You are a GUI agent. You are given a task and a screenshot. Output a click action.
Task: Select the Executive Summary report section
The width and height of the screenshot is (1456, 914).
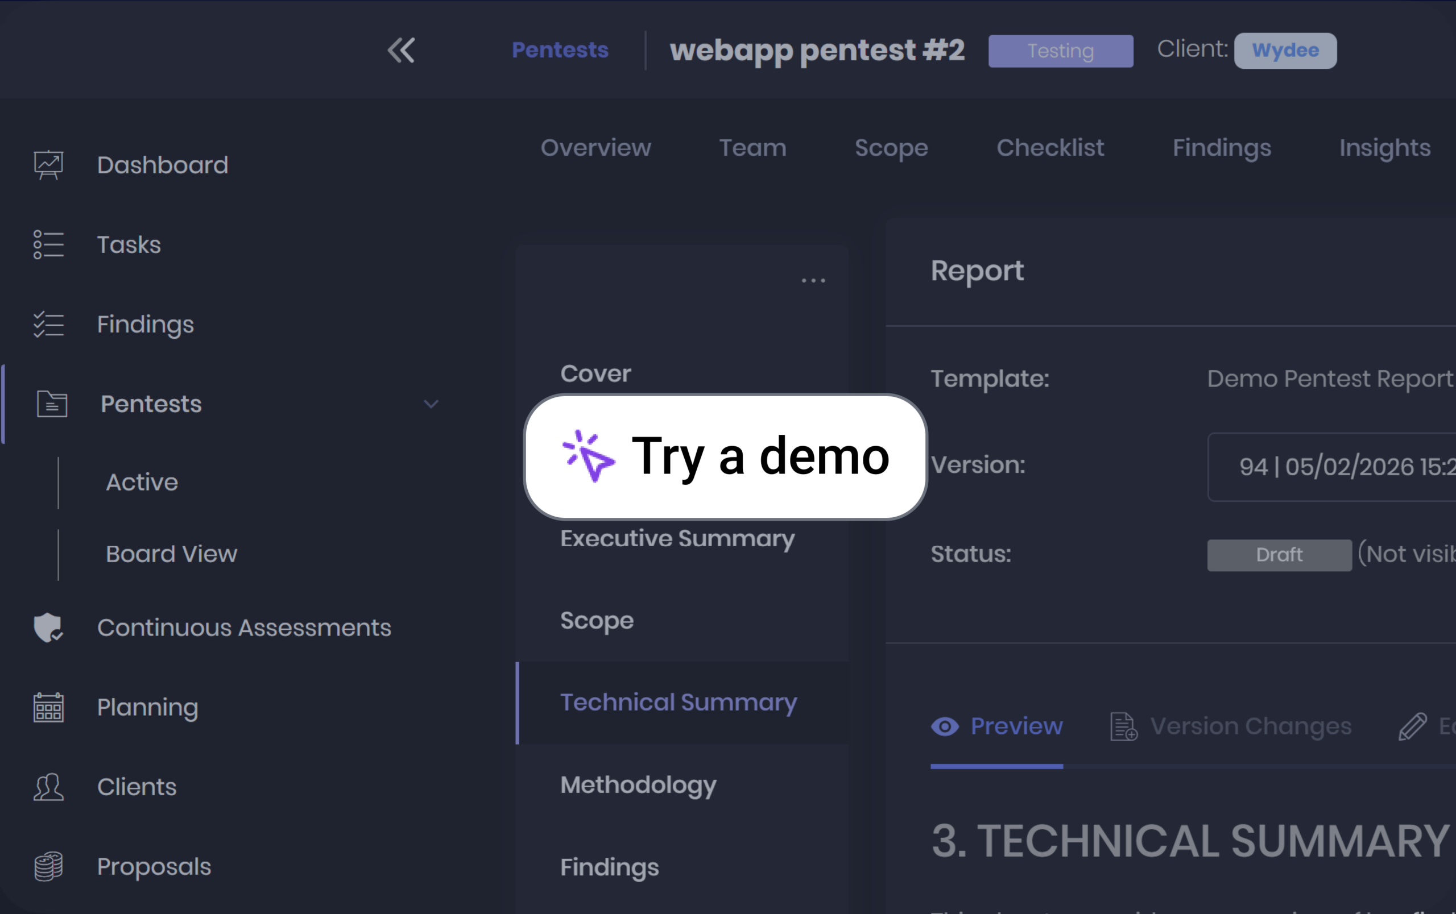677,539
